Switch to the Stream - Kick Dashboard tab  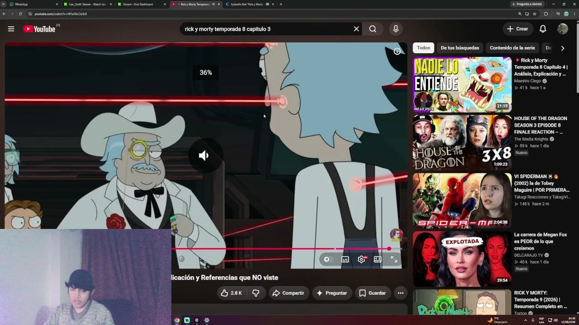pos(142,4)
